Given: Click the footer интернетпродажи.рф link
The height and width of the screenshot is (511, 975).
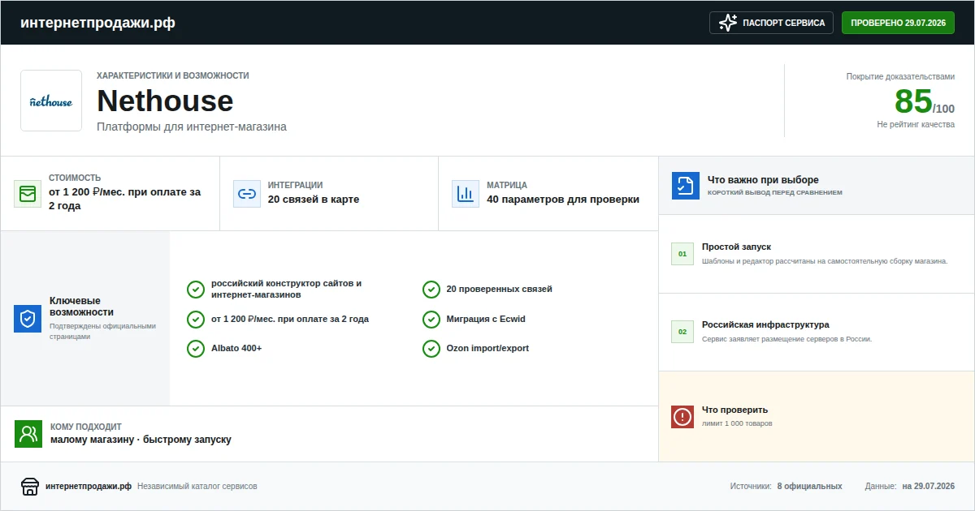Looking at the screenshot, I should [89, 487].
